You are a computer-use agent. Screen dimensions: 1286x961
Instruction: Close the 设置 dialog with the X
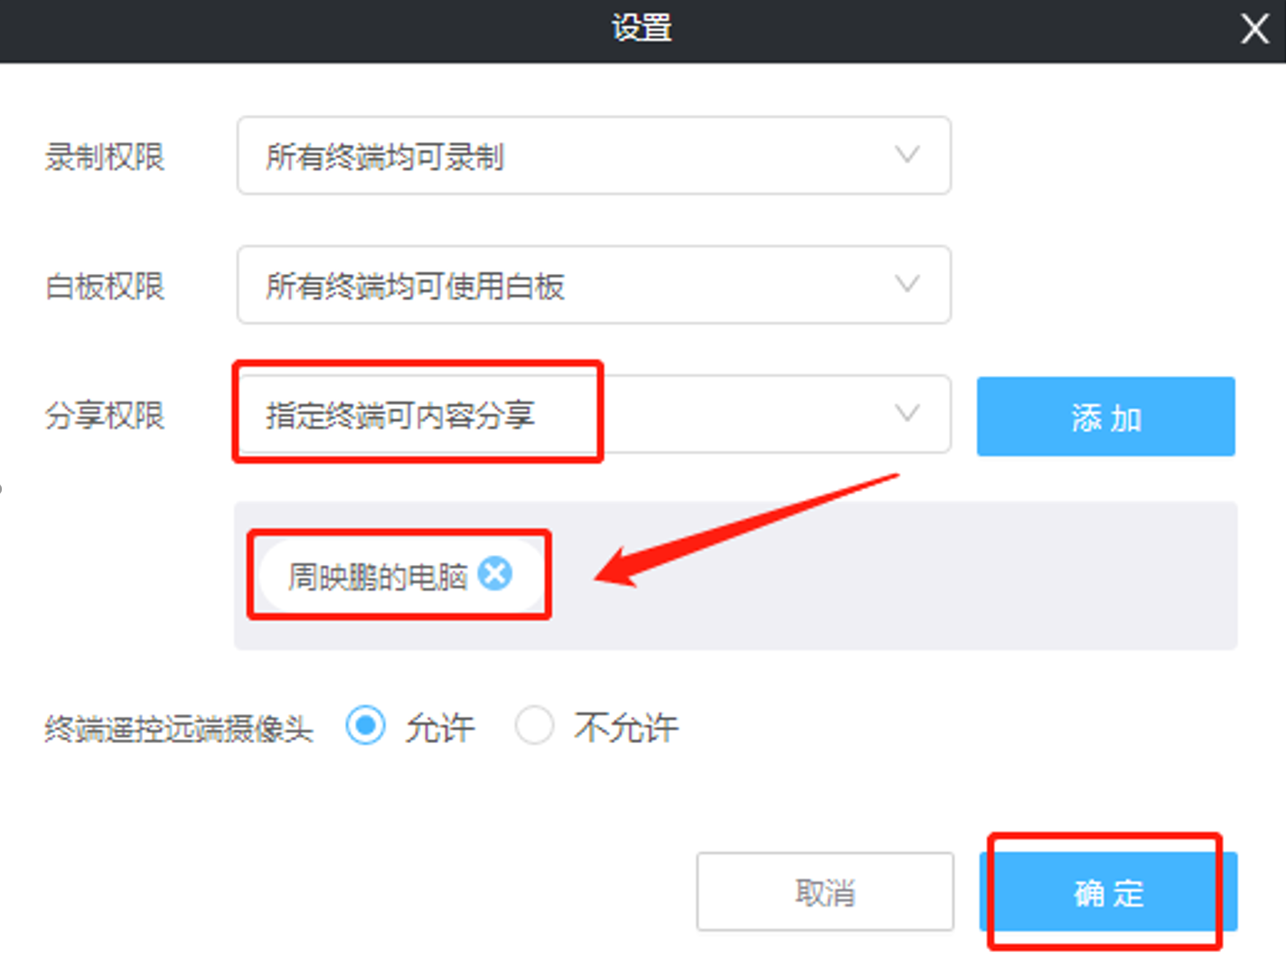pos(1254,29)
